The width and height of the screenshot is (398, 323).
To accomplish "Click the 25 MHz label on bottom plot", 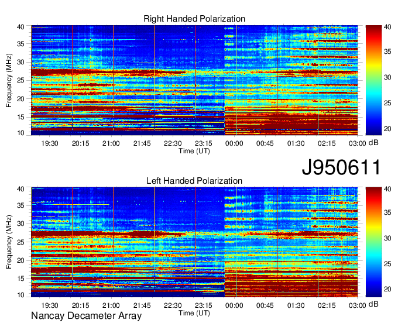I will [20, 242].
